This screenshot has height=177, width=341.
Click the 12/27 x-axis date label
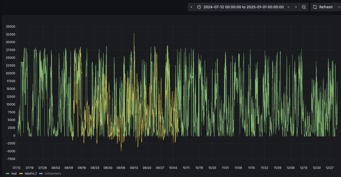click(x=330, y=168)
